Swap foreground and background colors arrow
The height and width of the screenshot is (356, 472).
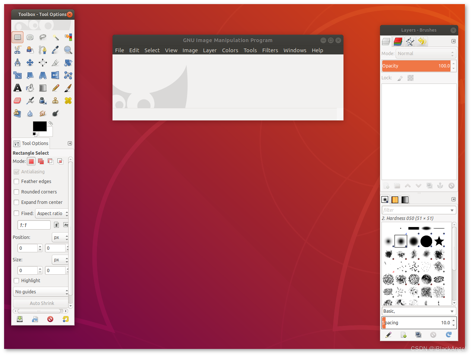click(x=51, y=123)
